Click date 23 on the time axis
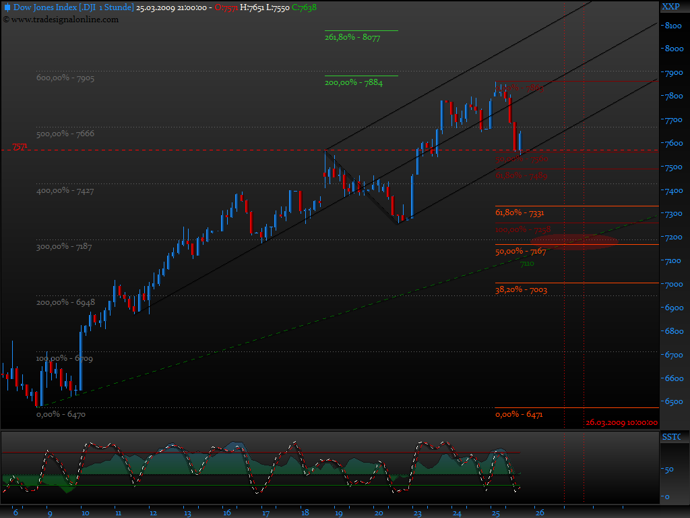690x518 pixels. click(417, 513)
